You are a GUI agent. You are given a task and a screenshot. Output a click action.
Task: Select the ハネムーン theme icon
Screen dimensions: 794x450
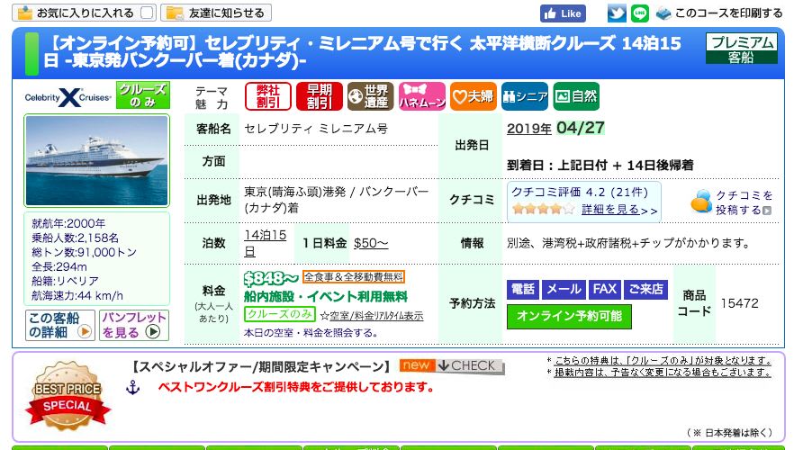click(422, 96)
